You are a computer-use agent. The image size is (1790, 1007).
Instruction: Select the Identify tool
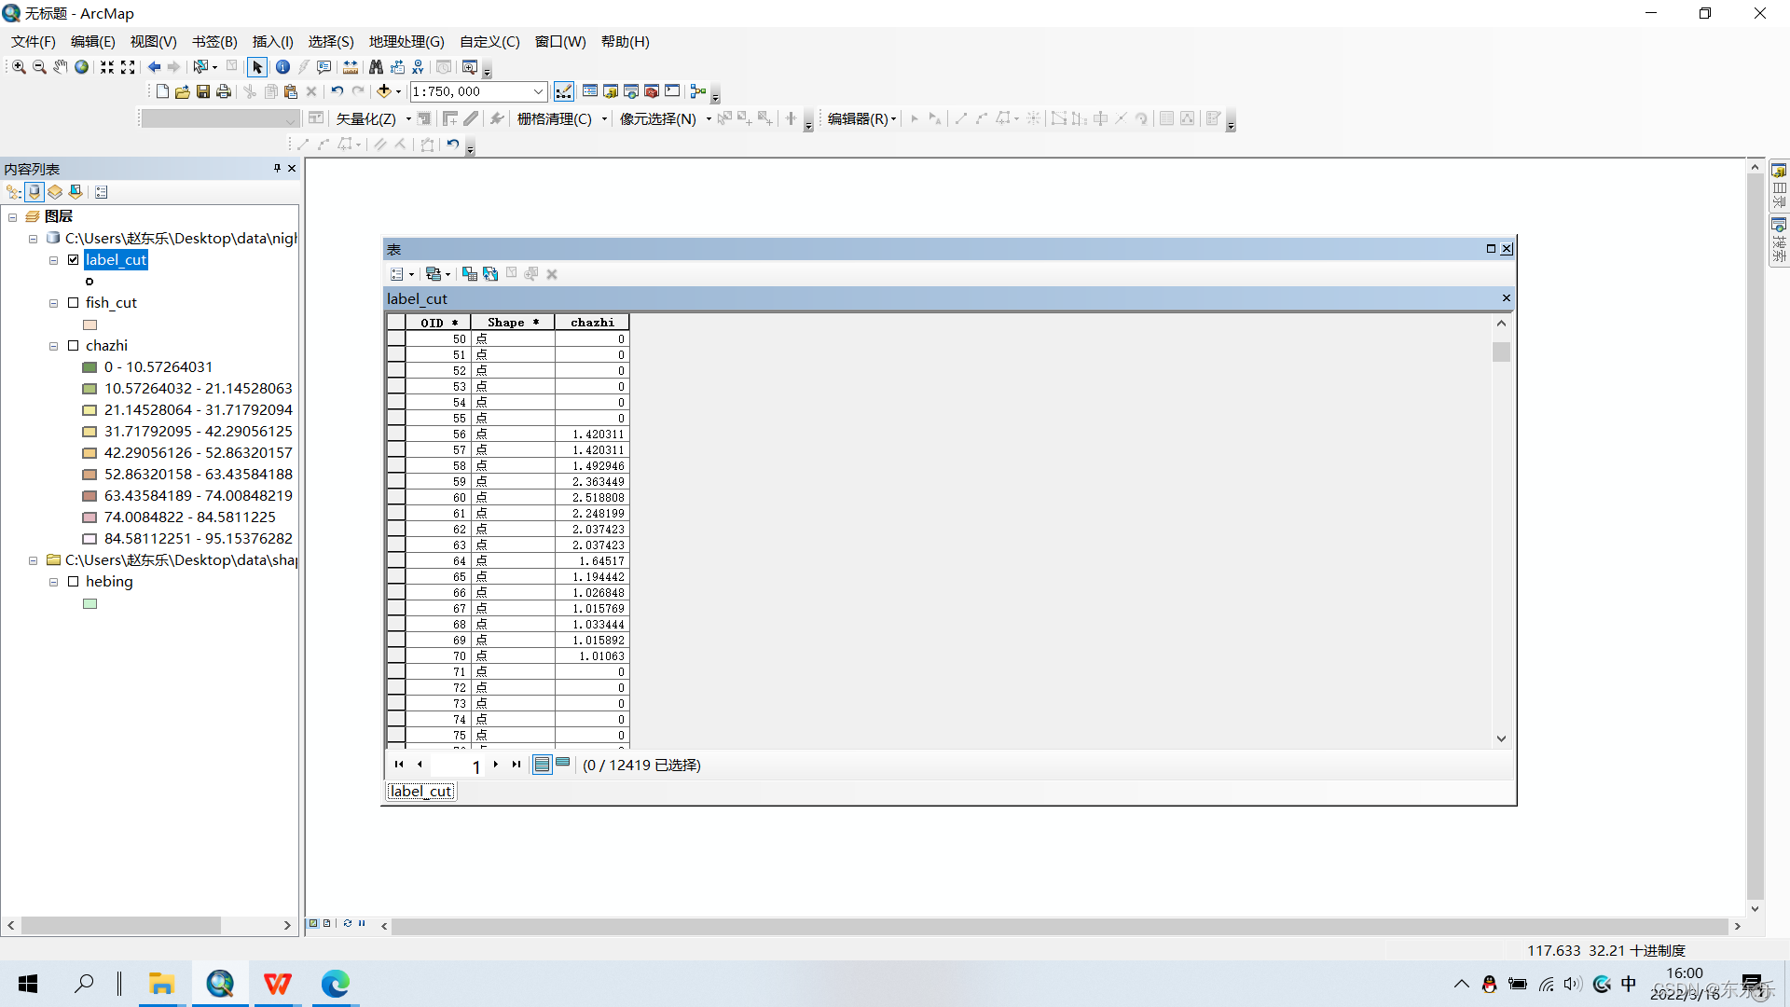[282, 67]
